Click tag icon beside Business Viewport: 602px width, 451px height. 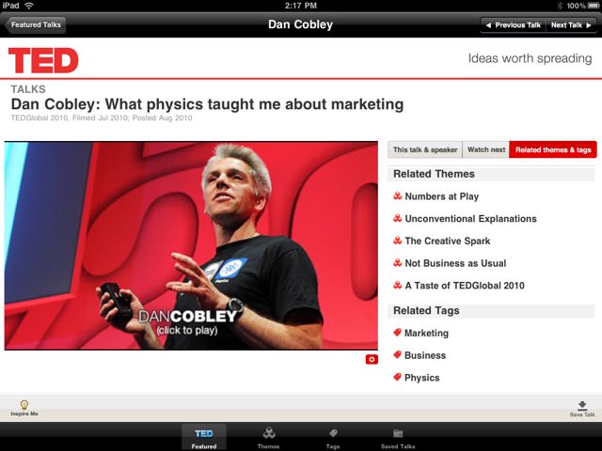[x=397, y=354]
